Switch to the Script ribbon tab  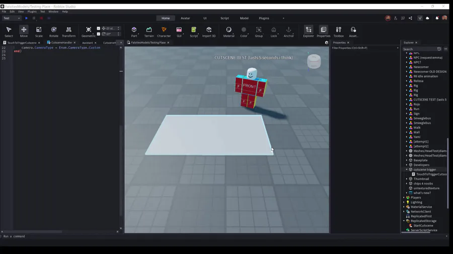coord(224,18)
